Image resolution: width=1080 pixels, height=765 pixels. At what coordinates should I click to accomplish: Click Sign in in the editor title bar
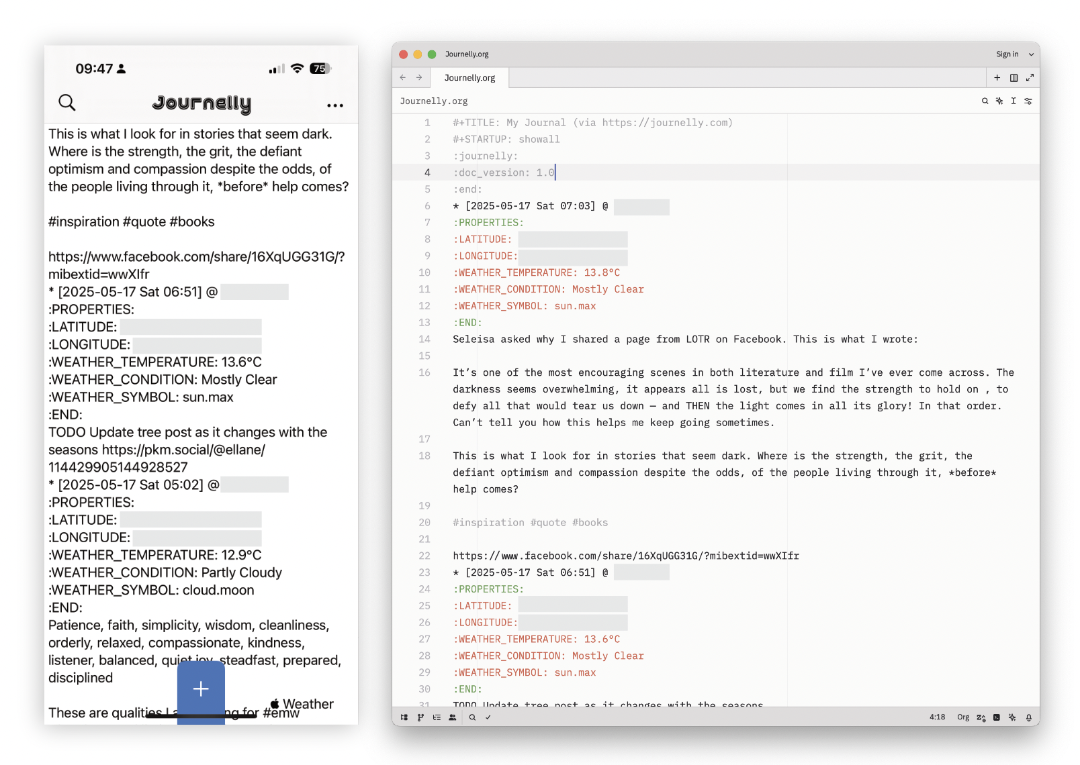[x=1007, y=54]
